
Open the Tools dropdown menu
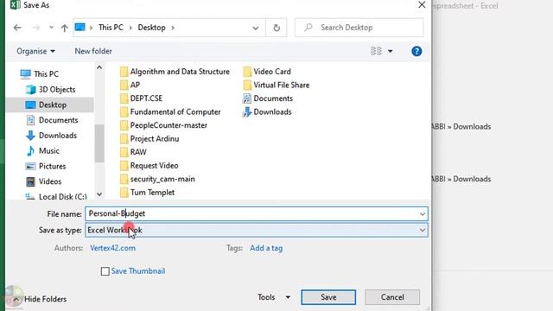pyautogui.click(x=274, y=297)
